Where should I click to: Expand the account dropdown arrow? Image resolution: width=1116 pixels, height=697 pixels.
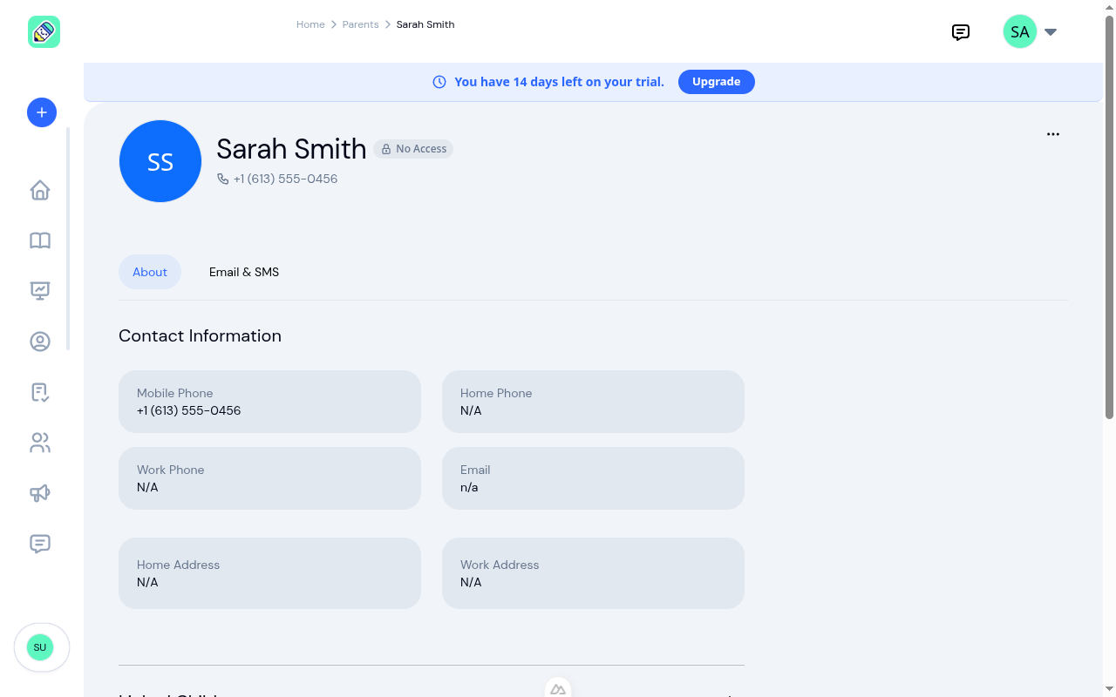pyautogui.click(x=1051, y=32)
